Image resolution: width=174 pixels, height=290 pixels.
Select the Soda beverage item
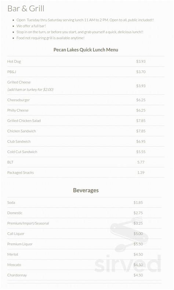pos(11,202)
